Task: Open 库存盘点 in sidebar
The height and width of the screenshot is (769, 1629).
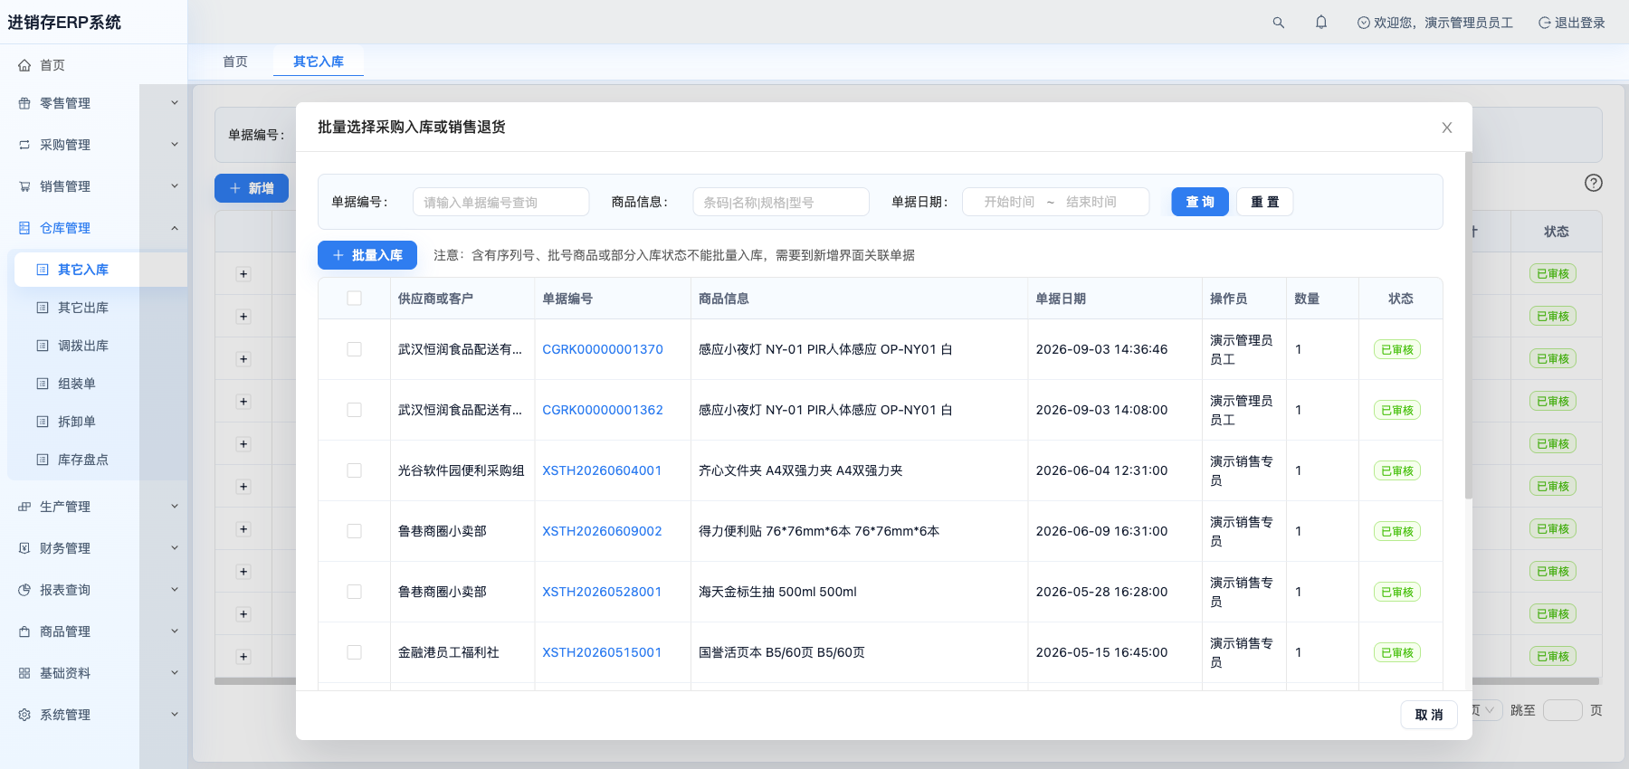Action: [x=83, y=460]
